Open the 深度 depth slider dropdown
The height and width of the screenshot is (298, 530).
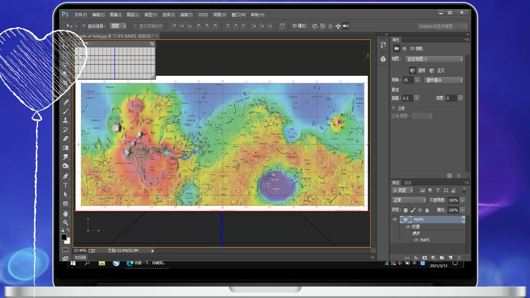point(460,98)
